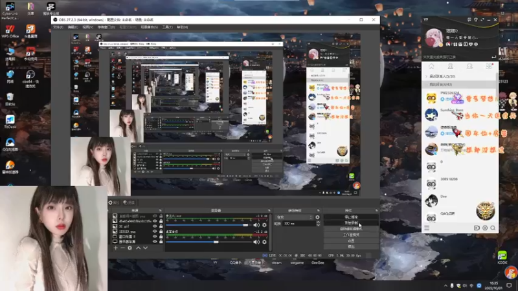Expand YY recent contacts group (5/20)
518x291 pixels.
pos(459,76)
